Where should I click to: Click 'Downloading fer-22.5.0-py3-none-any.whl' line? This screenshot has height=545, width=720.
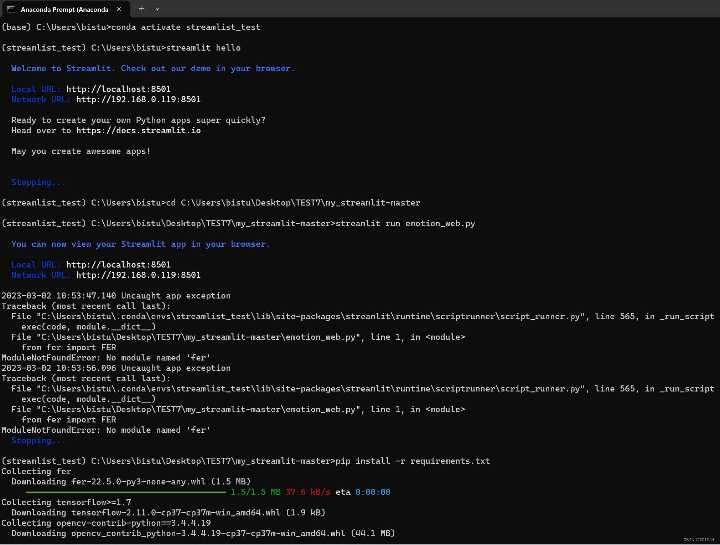click(x=131, y=482)
